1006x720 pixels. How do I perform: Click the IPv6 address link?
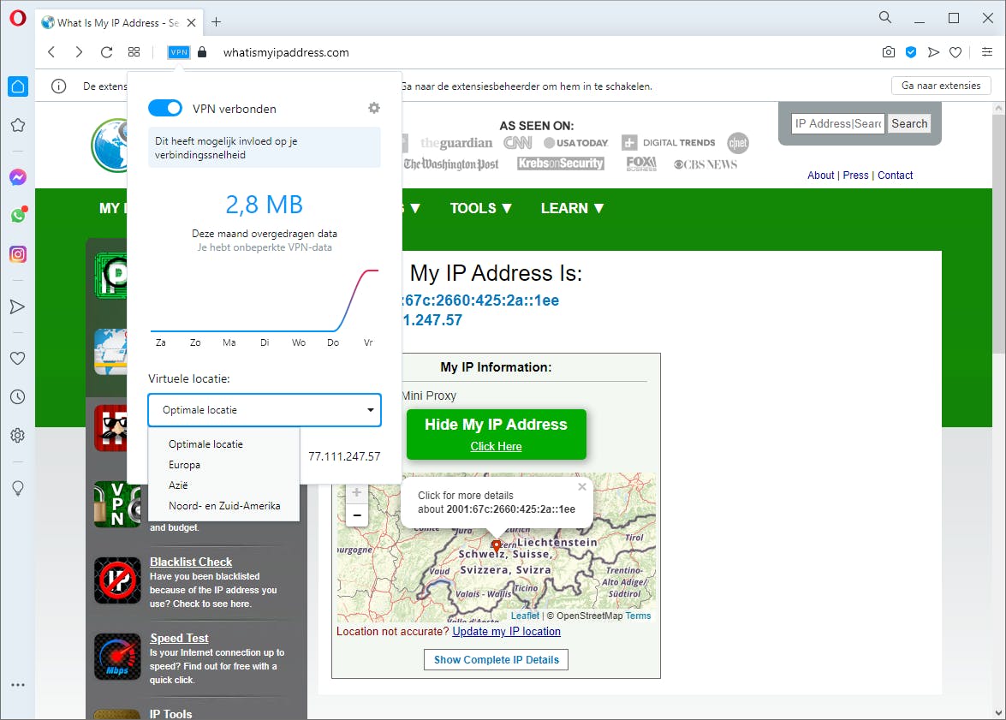(481, 300)
